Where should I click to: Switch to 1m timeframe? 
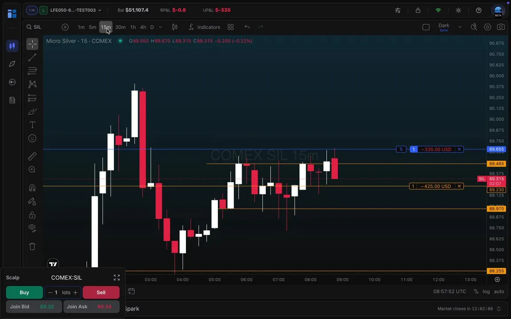coord(81,27)
